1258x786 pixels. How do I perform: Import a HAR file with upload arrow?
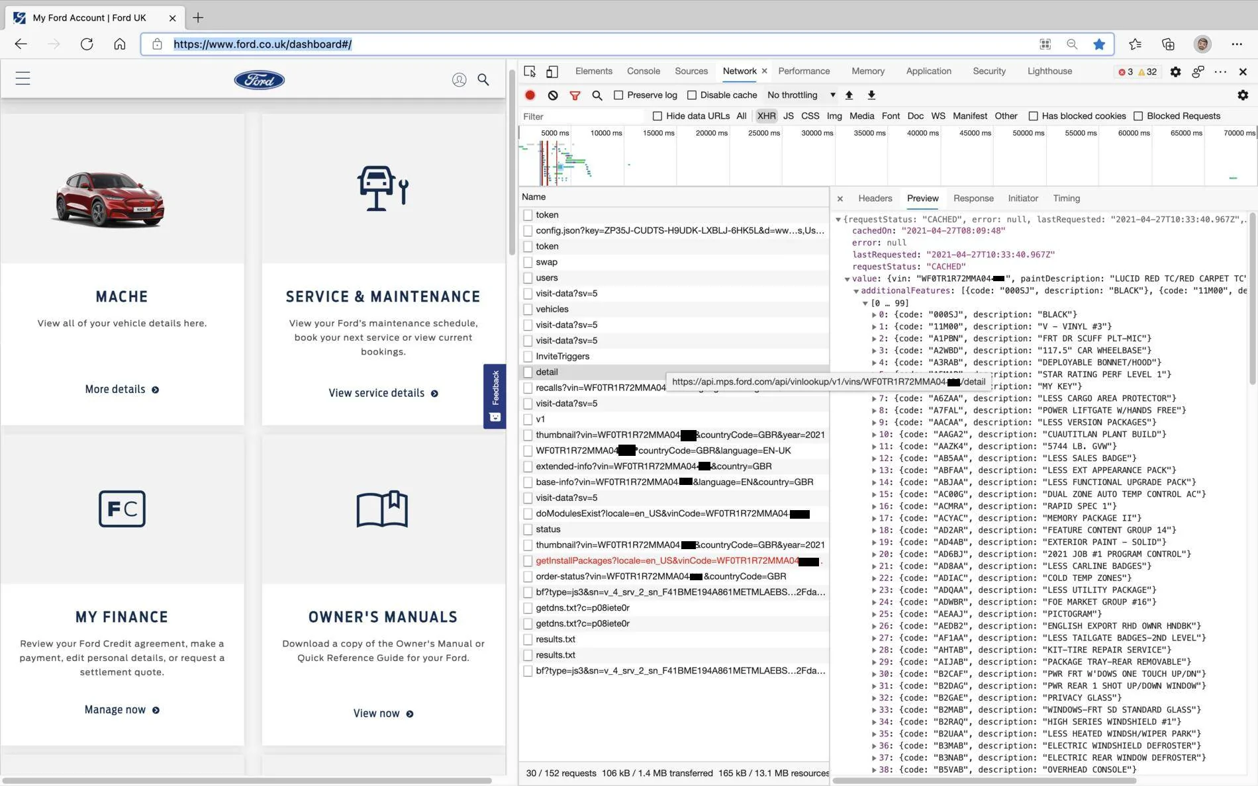click(x=849, y=95)
